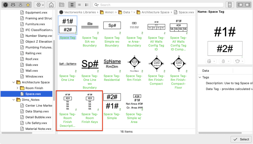Click the Workgroup Libraries people icon
Viewport: 253px width, 144px height.
13,5
